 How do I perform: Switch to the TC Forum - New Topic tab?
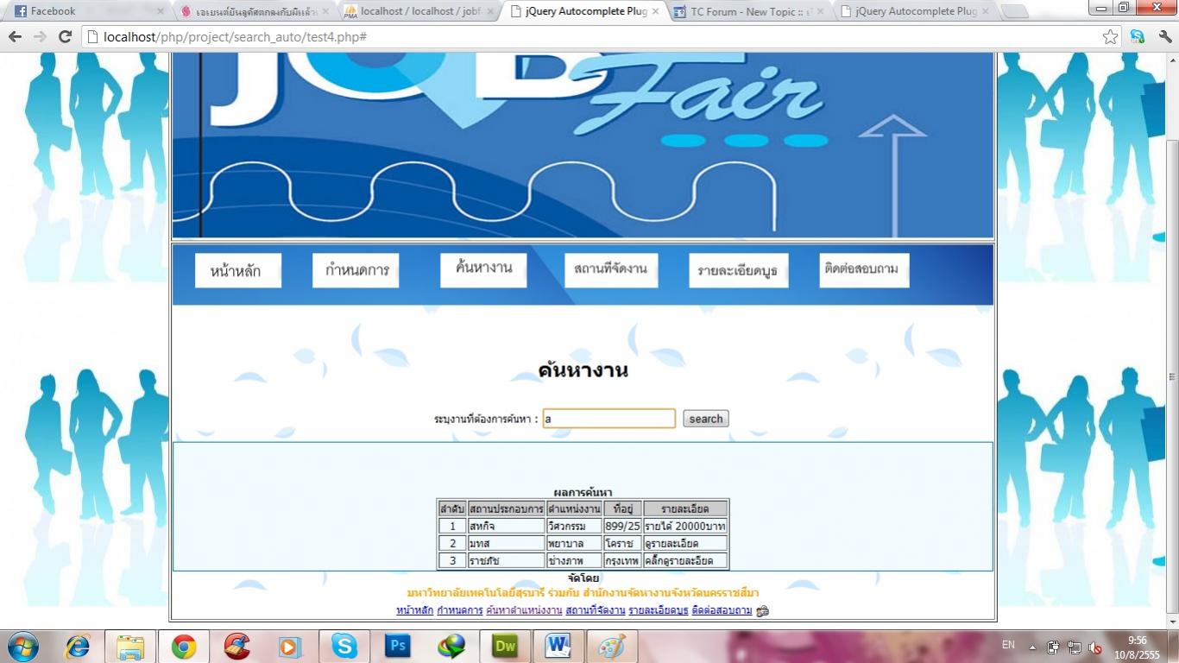pyautogui.click(x=747, y=11)
